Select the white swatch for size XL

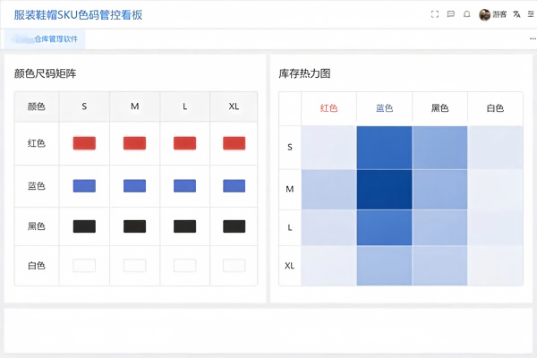tap(234, 266)
